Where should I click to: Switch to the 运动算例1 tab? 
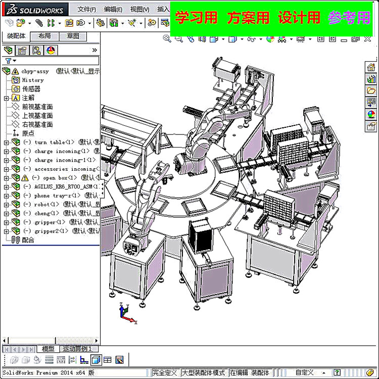79,349
